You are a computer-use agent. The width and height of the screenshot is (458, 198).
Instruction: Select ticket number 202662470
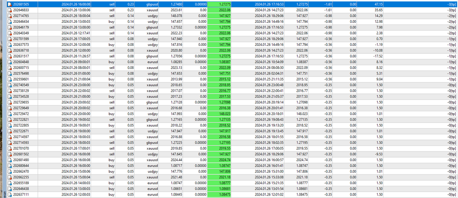21,171
